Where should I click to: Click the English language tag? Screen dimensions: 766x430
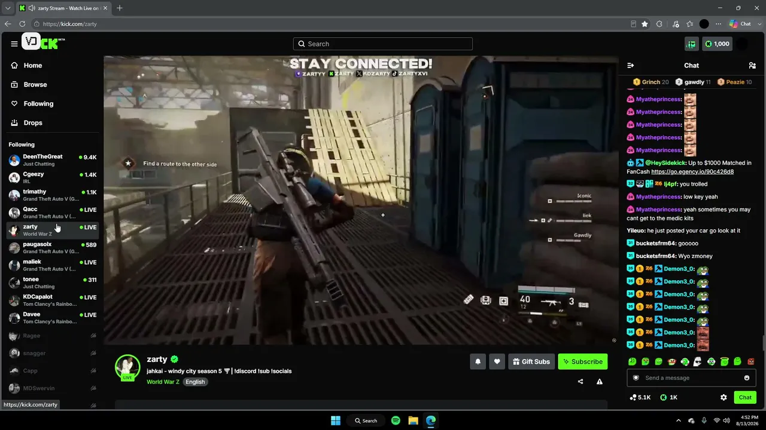(x=195, y=382)
